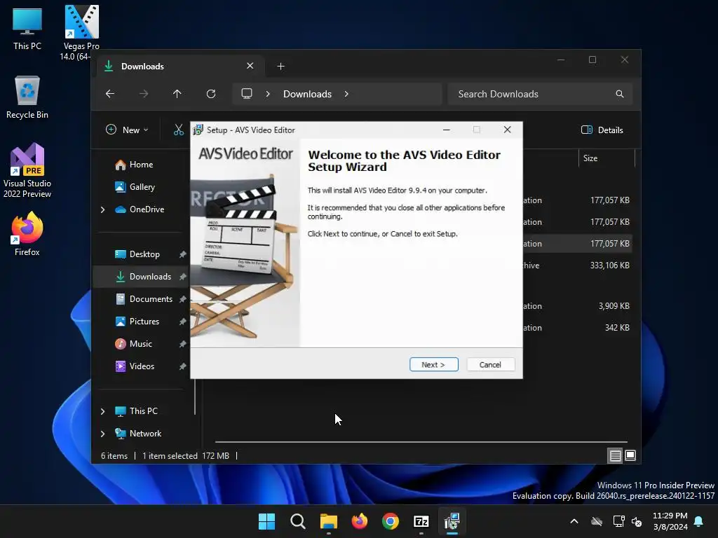
Task: Select the 3,909 KB file row
Action: (x=578, y=306)
